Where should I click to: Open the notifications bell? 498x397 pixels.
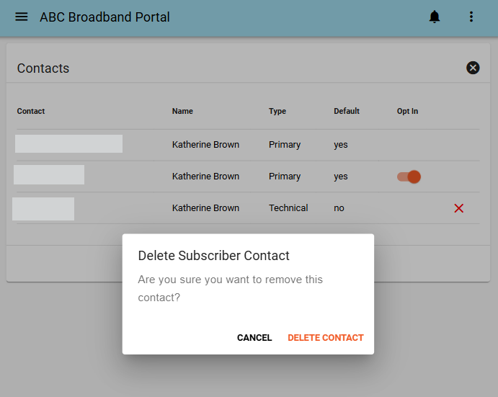(434, 17)
